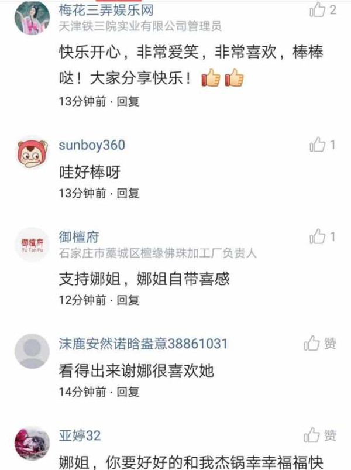Open username link 梅花三弄娱乐网
Viewport: 351px width, 470px height.
(x=106, y=11)
